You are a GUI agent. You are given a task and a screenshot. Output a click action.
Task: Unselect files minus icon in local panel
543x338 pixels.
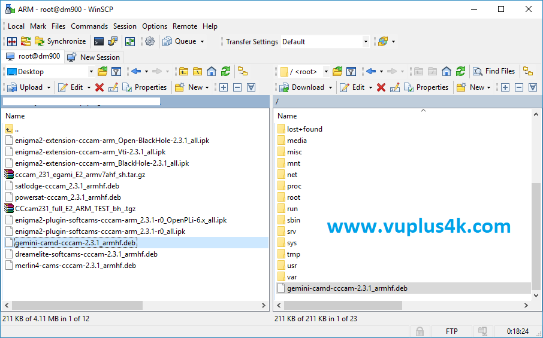tap(237, 87)
